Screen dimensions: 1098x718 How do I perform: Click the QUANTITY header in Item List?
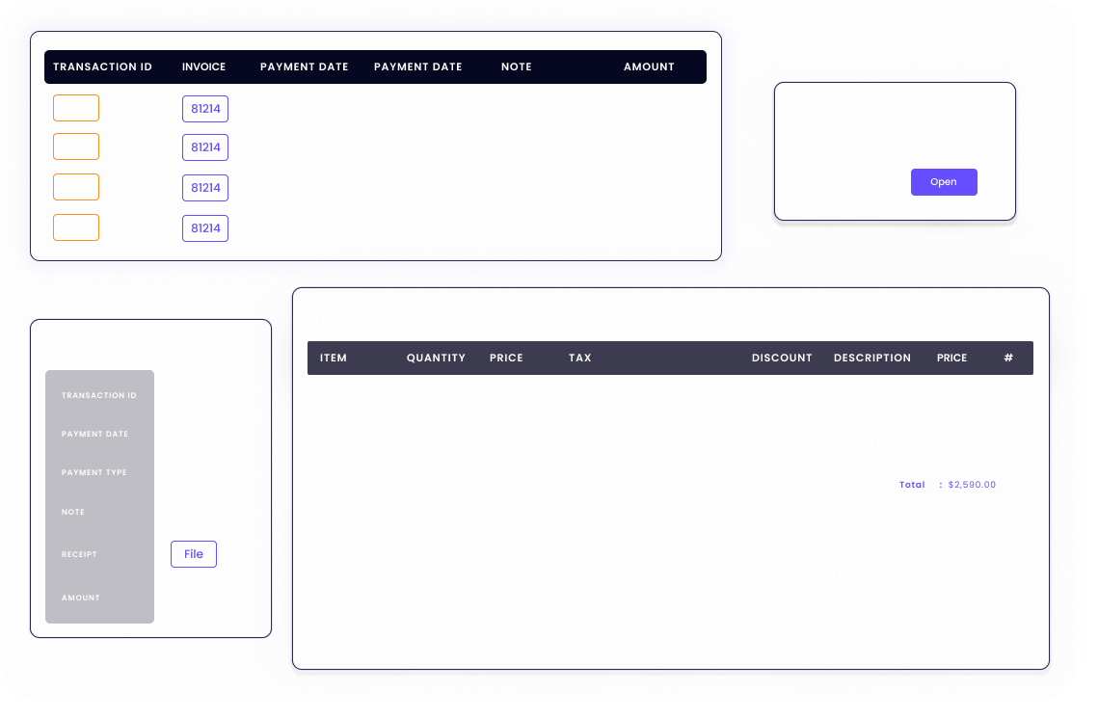pos(436,358)
